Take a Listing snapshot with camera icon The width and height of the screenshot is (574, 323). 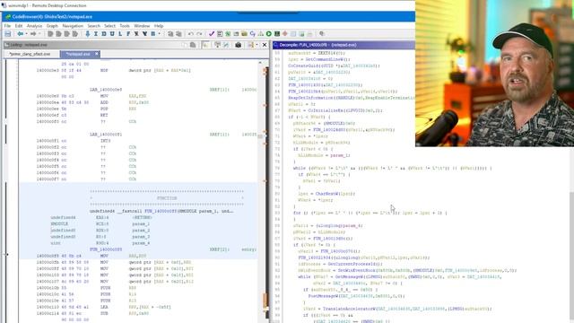pos(239,45)
